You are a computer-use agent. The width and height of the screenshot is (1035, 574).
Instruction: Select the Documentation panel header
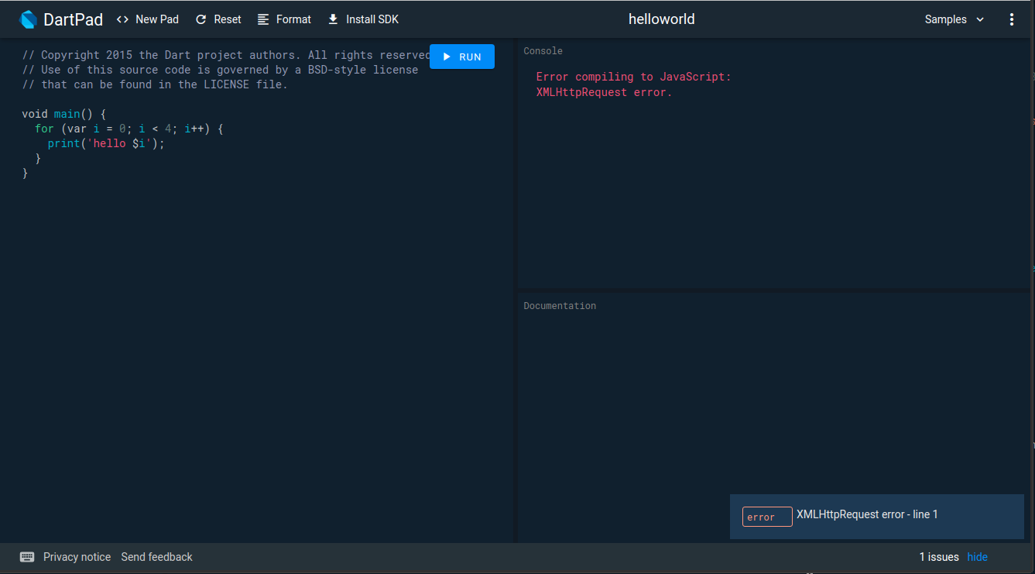559,305
